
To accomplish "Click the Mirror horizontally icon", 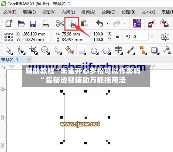I will [165, 37].
